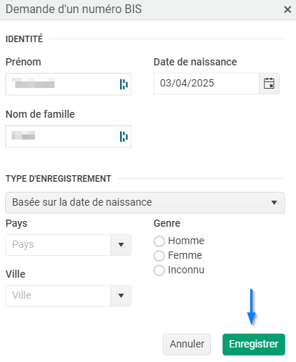Open the Ville dropdown arrow

pyautogui.click(x=121, y=296)
